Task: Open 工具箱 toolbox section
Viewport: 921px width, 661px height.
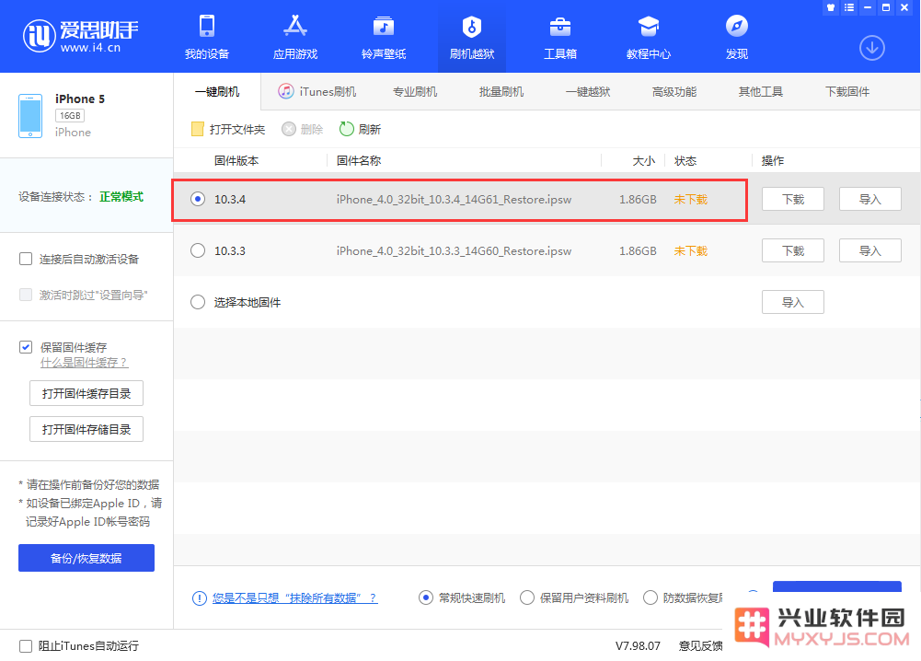Action: (x=559, y=38)
